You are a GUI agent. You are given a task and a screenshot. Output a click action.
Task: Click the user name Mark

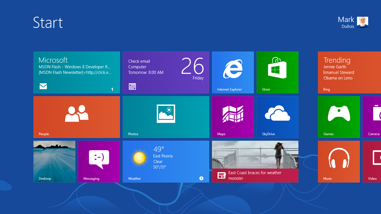[x=346, y=20]
